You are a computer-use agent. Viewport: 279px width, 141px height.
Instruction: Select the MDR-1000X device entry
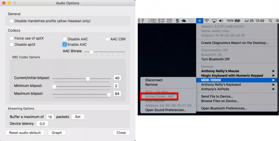point(237,80)
